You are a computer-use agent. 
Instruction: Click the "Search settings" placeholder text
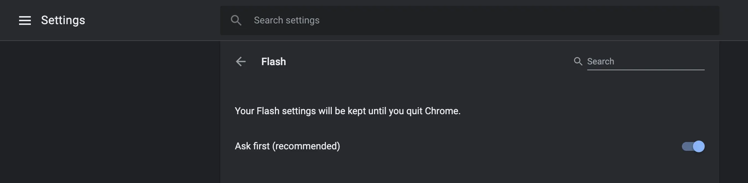[287, 20]
